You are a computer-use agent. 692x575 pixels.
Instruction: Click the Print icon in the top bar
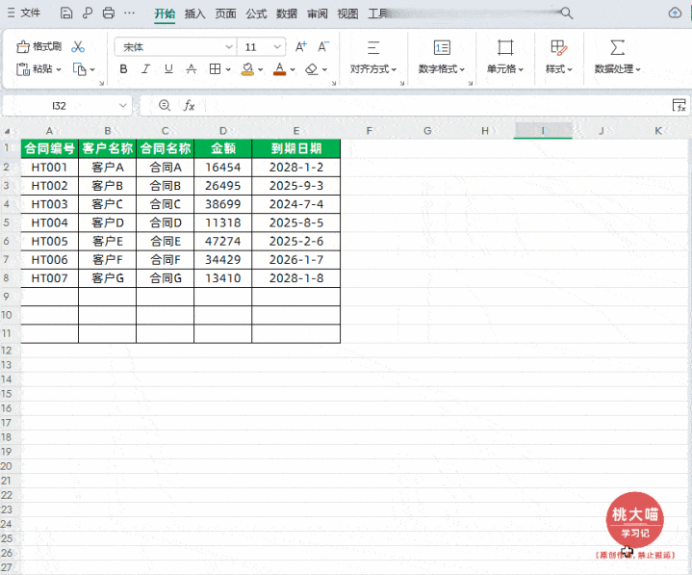[109, 13]
